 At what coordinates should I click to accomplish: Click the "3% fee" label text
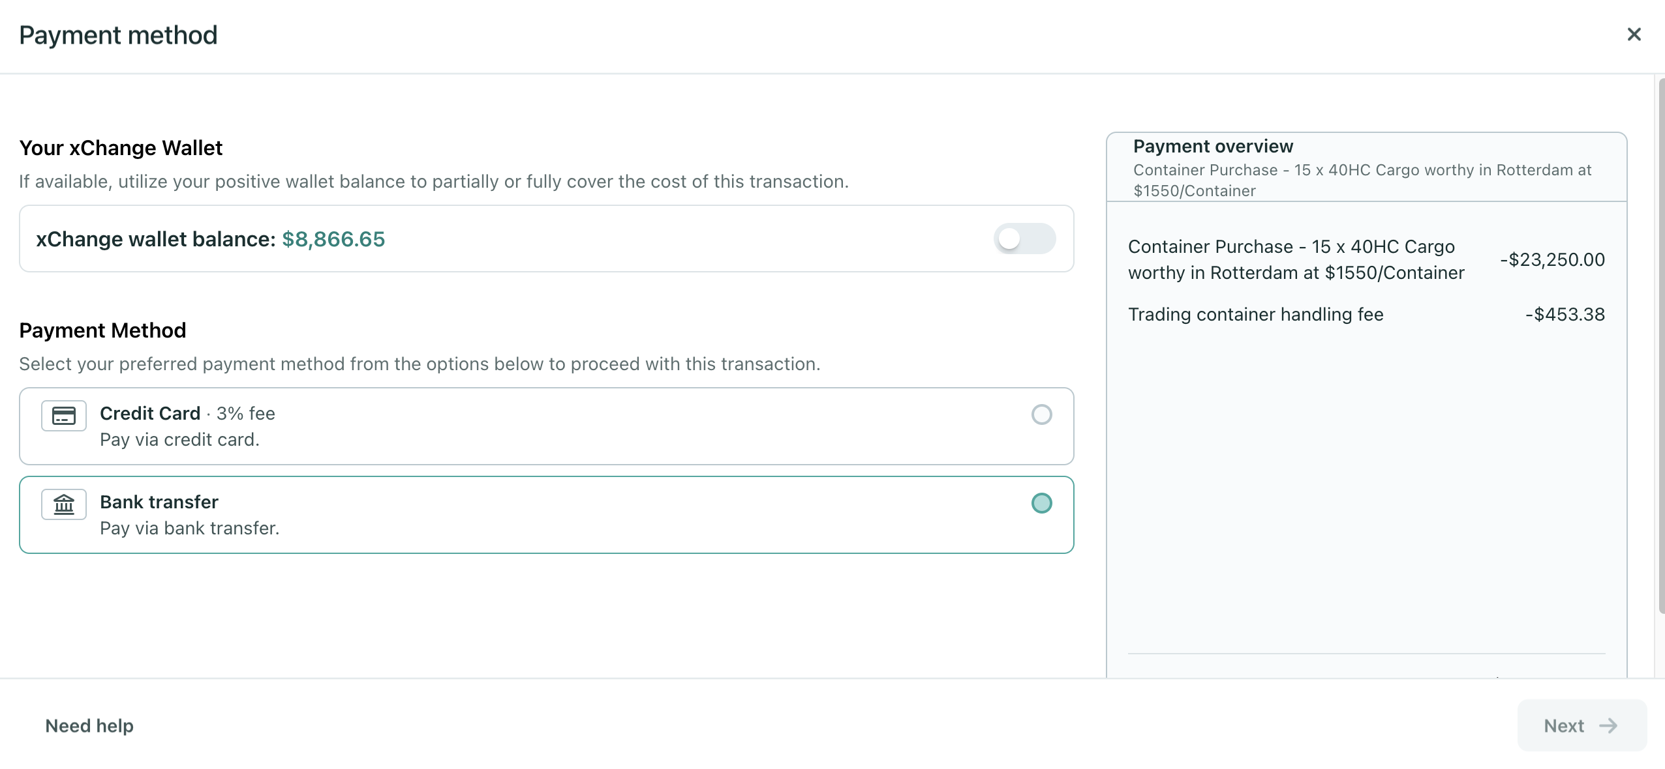point(246,414)
